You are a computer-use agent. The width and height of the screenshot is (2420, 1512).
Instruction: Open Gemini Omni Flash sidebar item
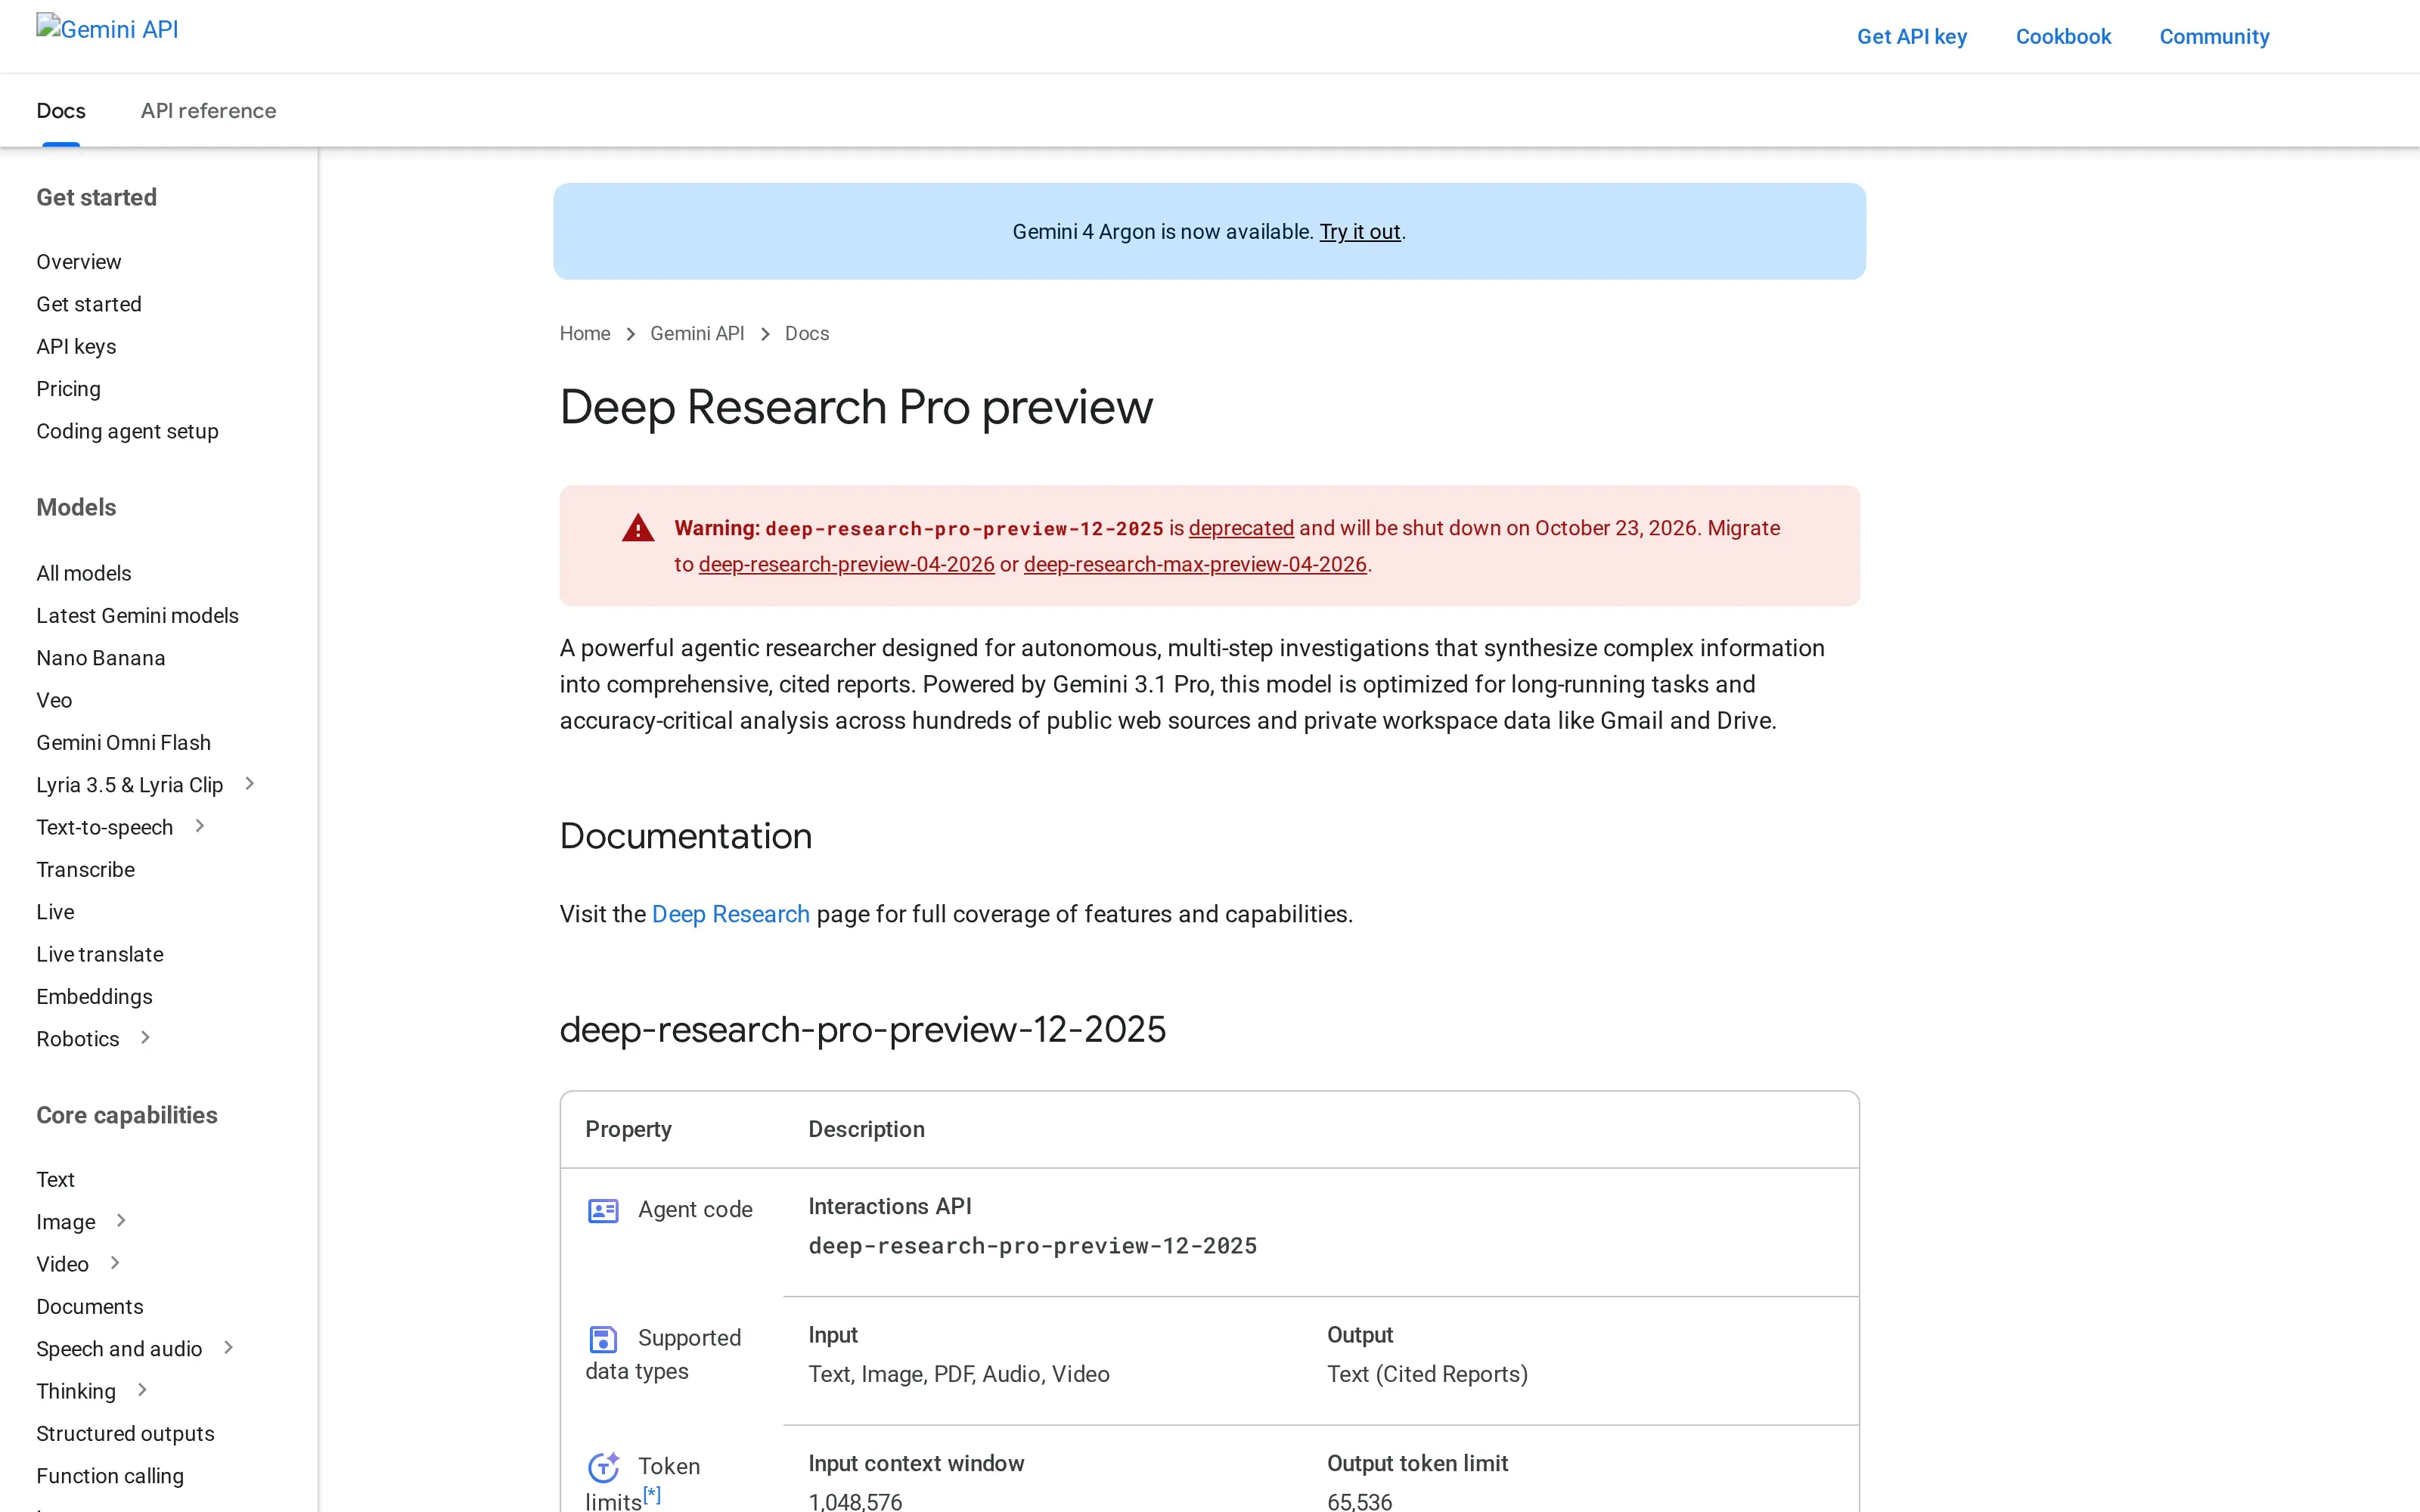123,743
